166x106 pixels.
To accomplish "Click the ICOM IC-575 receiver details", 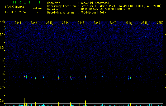I will [x=106, y=9].
